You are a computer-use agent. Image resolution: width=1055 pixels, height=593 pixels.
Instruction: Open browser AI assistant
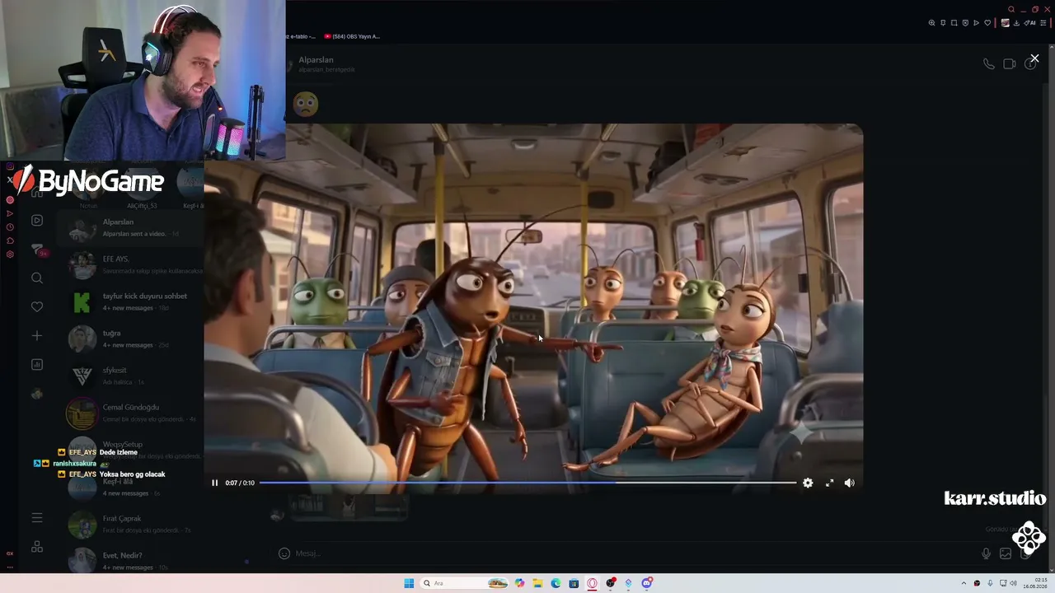click(x=1030, y=23)
